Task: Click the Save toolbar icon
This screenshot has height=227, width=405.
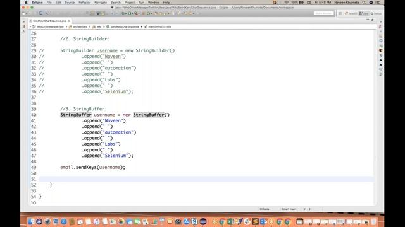Action: pos(40,13)
